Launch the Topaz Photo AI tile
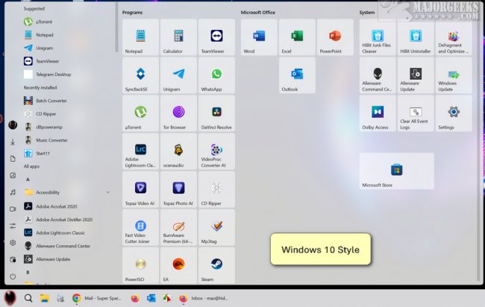Image resolution: width=485 pixels, height=307 pixels. point(178,189)
